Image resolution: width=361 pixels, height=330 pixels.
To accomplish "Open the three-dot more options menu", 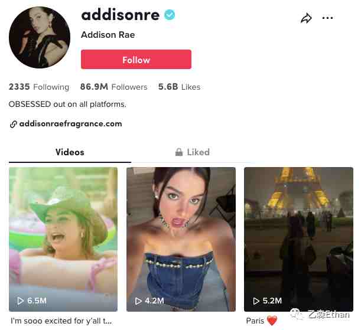I will 327,18.
